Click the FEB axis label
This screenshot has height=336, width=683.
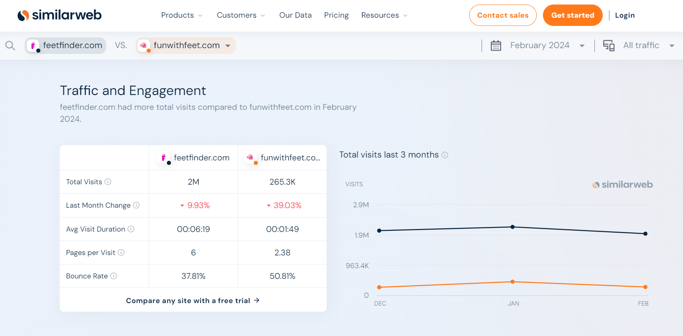pyautogui.click(x=643, y=304)
